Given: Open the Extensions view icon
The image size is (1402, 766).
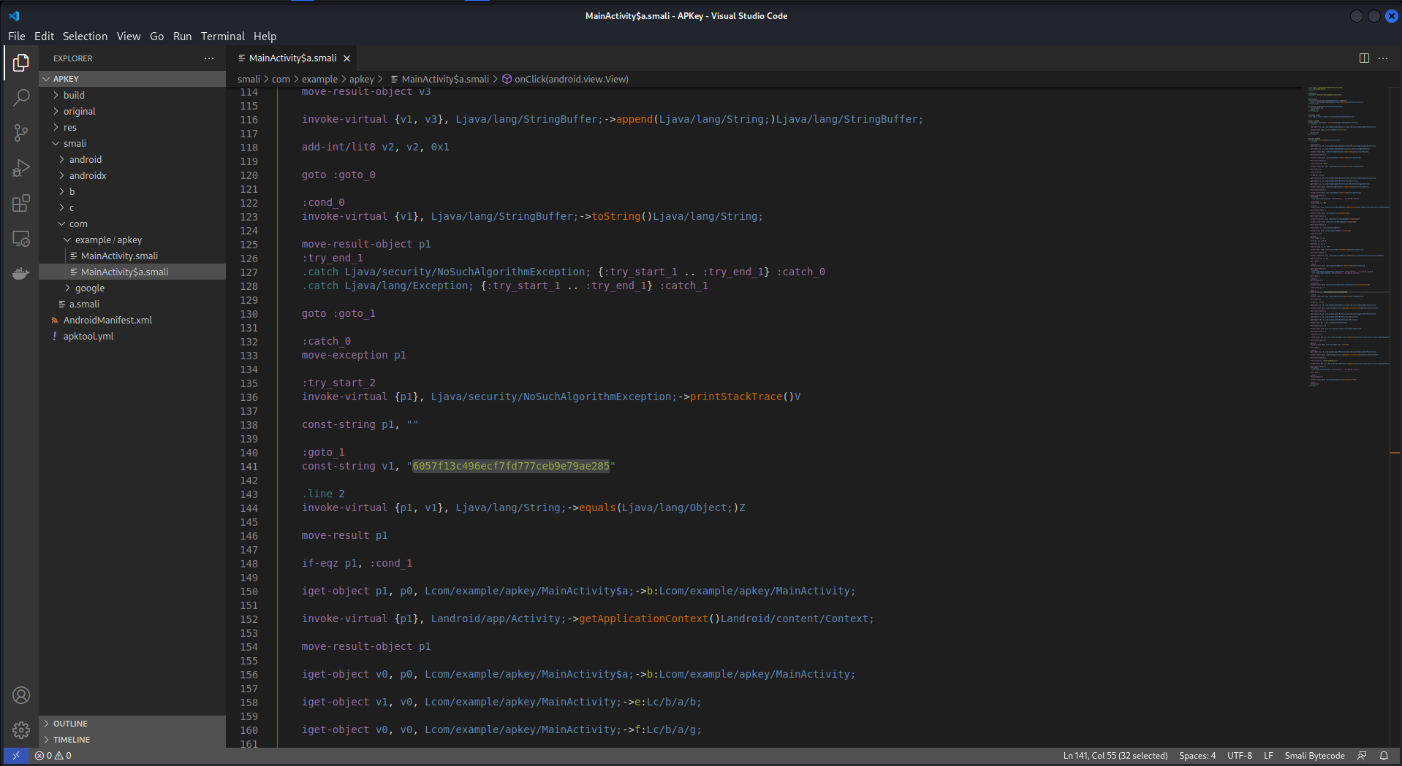Looking at the screenshot, I should coord(21,203).
